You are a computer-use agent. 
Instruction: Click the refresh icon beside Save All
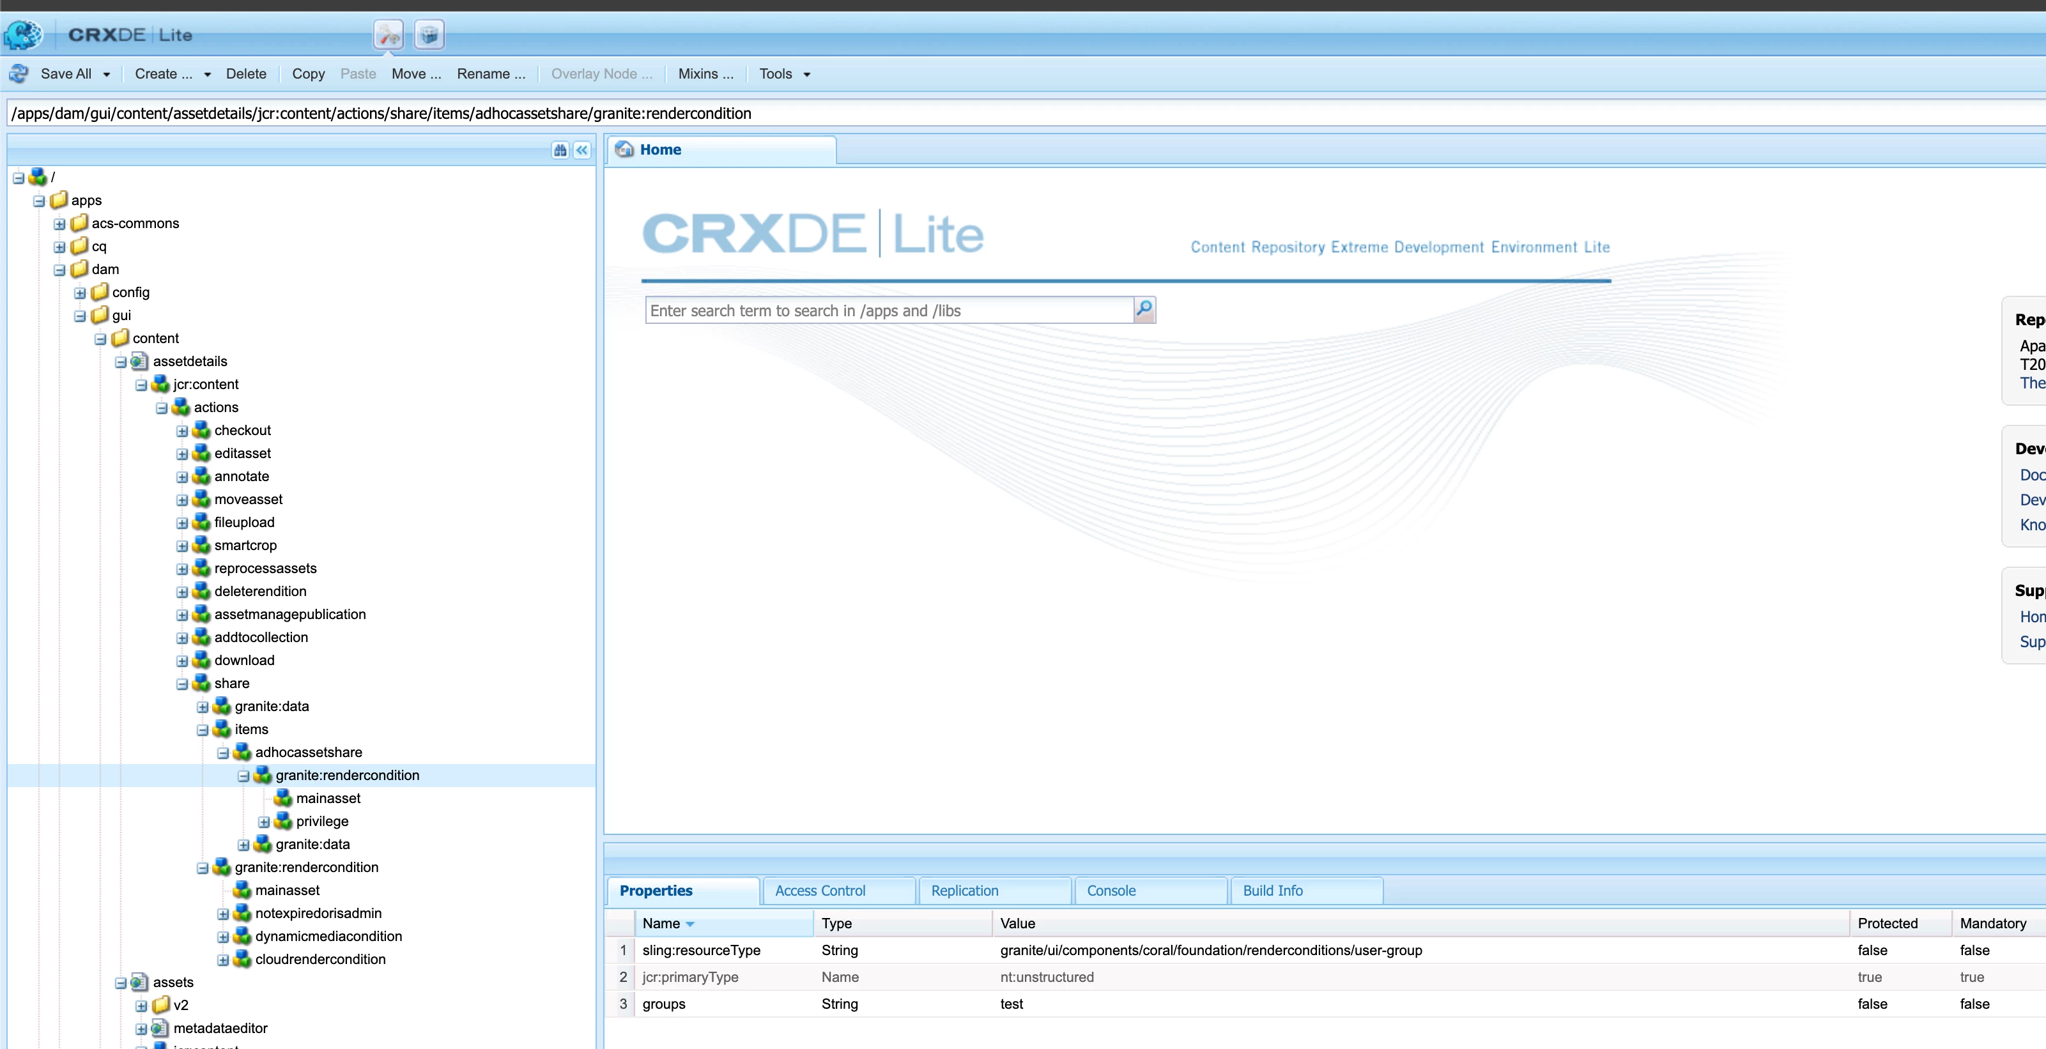pos(19,74)
